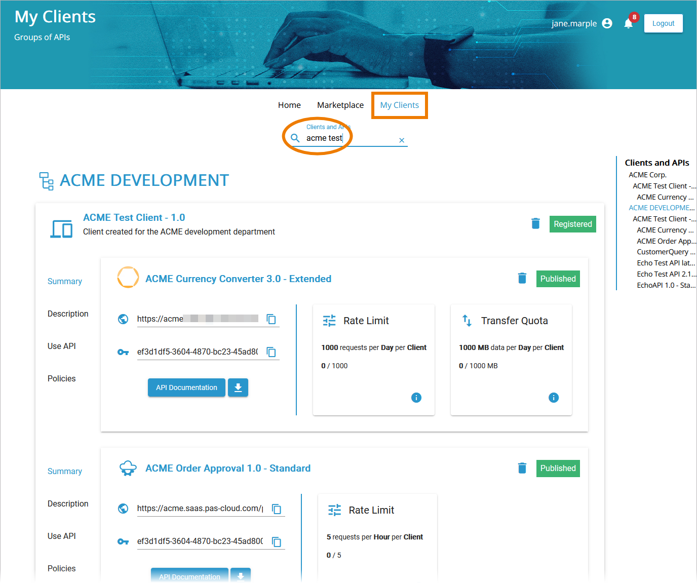Select ACME Corp. in the Clients sidebar
697x583 pixels.
click(647, 174)
